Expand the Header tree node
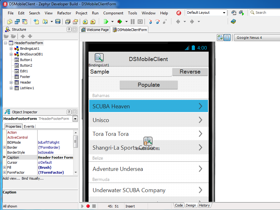The width and height of the screenshot is (280, 210). [11, 82]
